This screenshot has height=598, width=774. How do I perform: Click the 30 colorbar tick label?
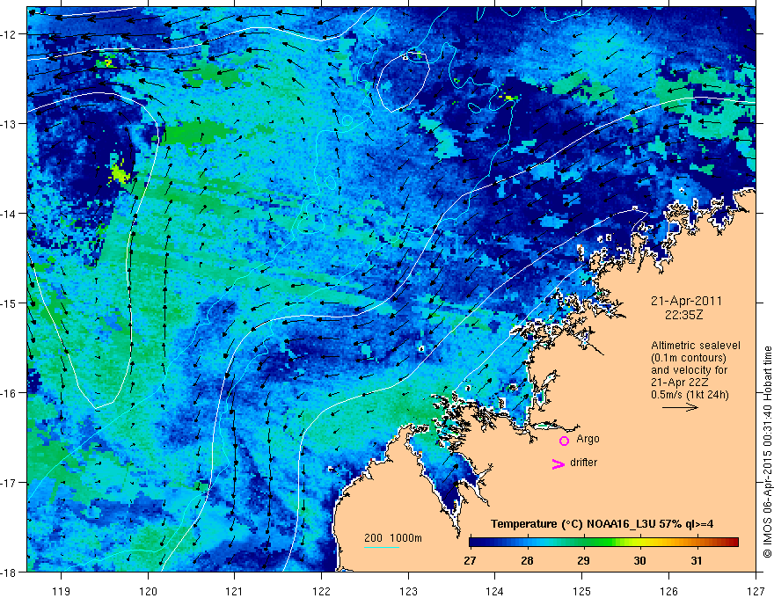639,560
